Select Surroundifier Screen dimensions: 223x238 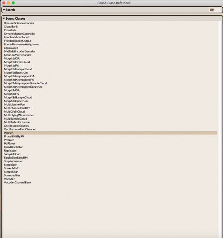tap(12, 175)
